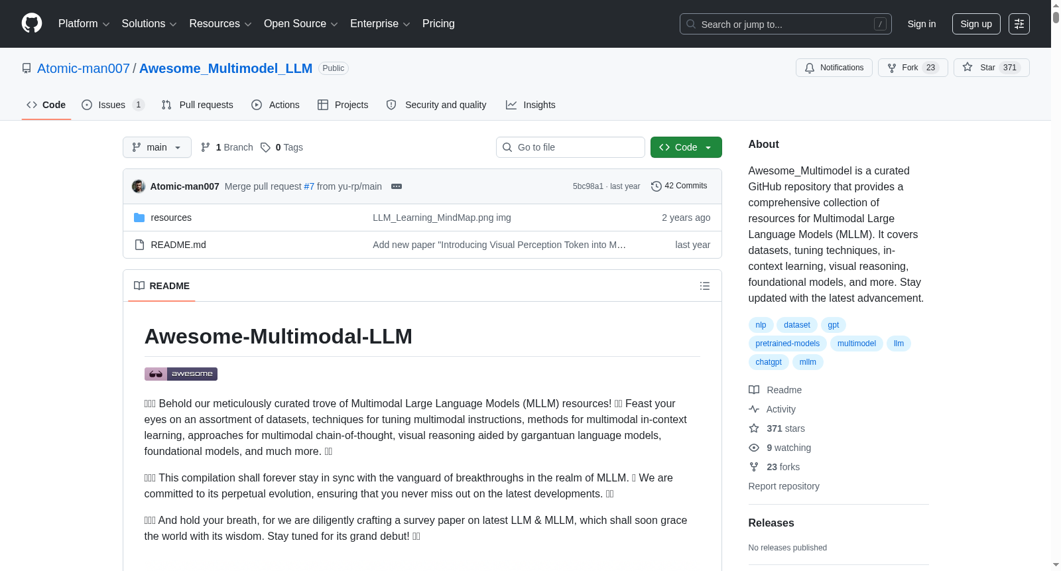The width and height of the screenshot is (1061, 571).
Task: Open the Platform menu
Action: [84, 24]
